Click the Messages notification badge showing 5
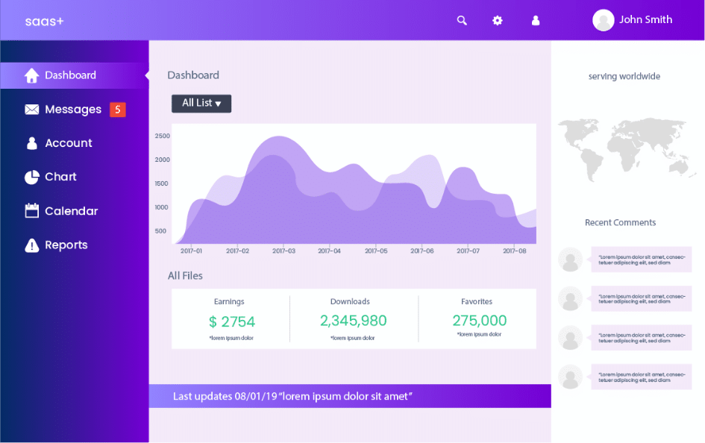 tap(118, 109)
